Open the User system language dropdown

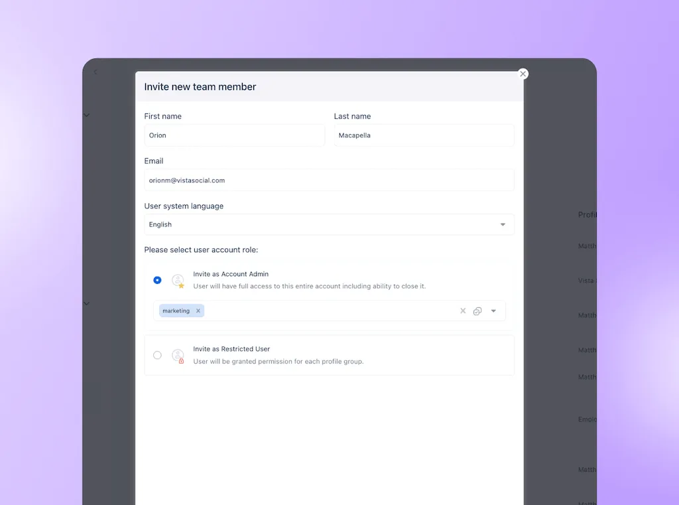[329, 224]
